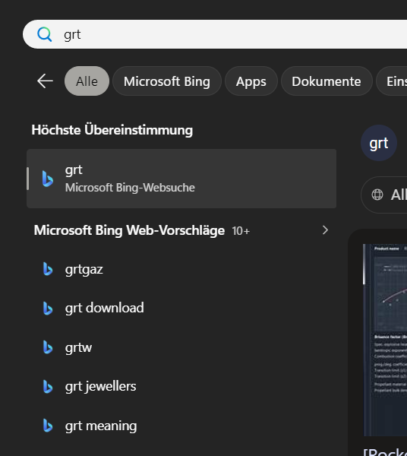Click Bing logo in top match result

click(x=48, y=179)
